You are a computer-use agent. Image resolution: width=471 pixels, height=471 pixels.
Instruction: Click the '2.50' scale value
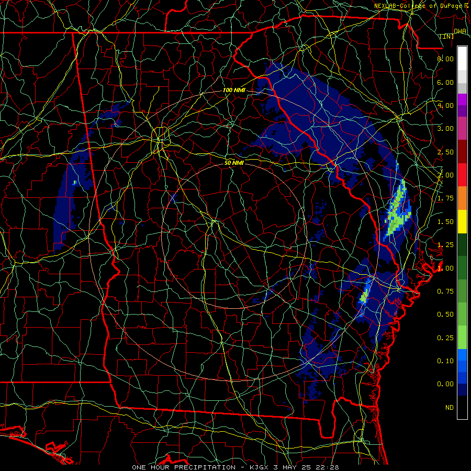click(445, 152)
